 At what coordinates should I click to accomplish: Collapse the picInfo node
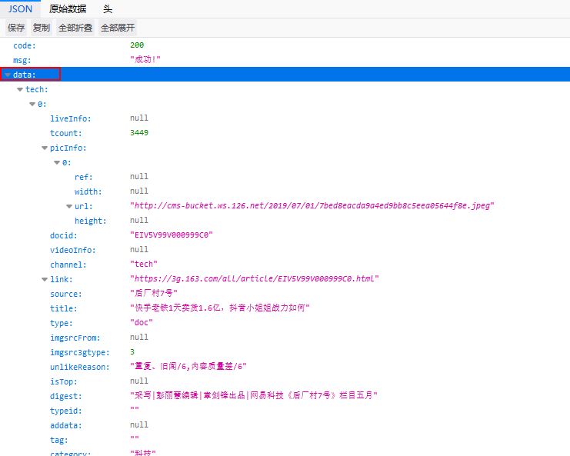(x=45, y=148)
